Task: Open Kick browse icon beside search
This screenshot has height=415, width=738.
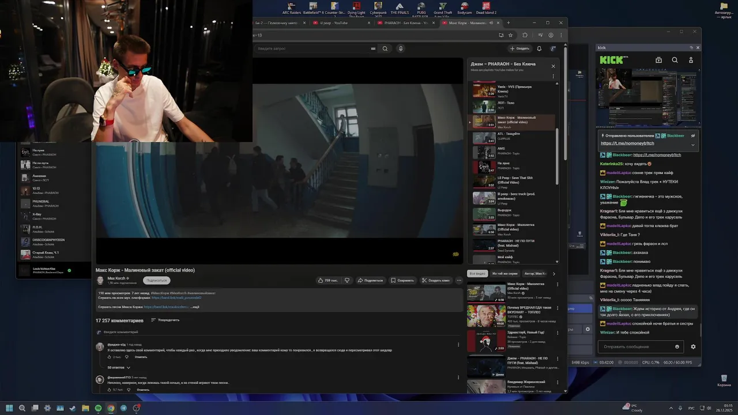Action: coord(658,60)
